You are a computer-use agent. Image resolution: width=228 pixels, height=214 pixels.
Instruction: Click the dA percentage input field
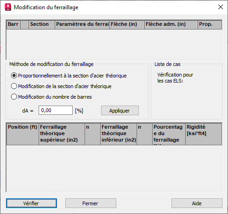56,110
